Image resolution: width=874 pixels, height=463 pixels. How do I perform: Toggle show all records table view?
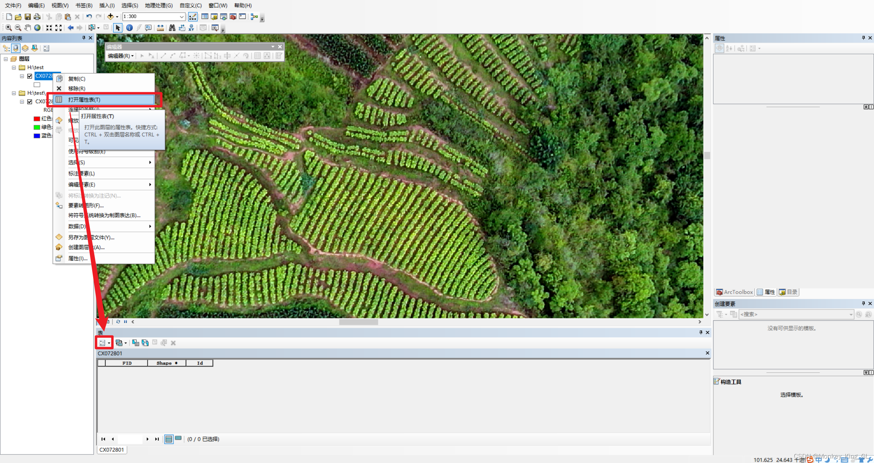(169, 439)
